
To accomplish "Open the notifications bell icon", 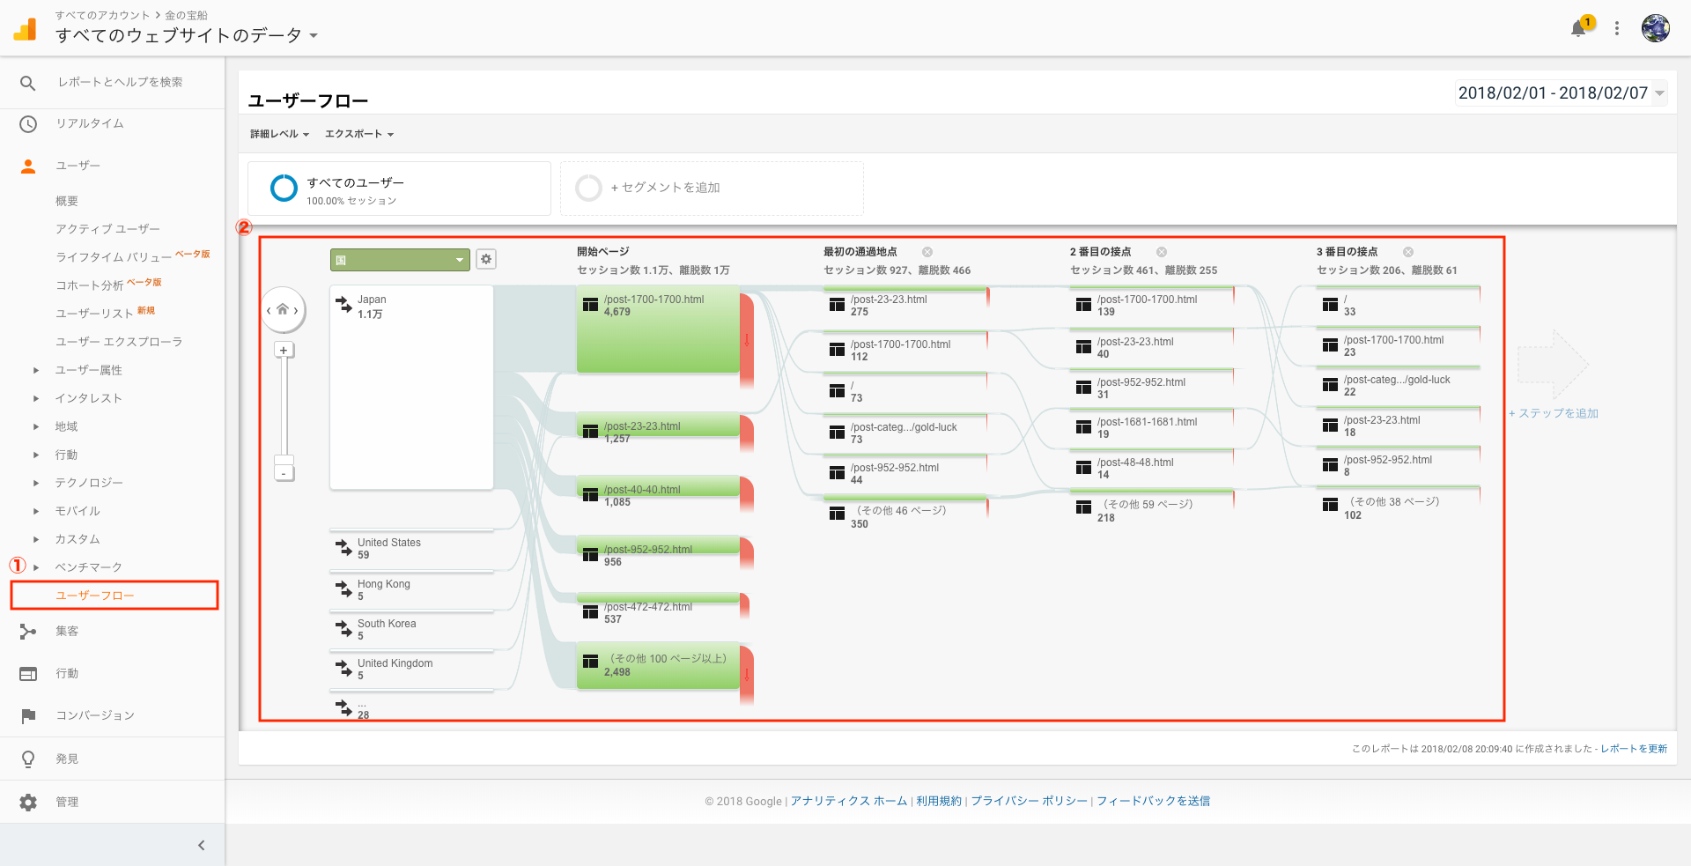I will 1578,29.
